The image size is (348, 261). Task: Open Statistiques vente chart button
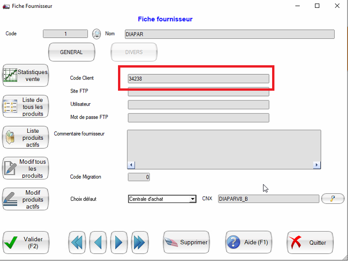point(25,75)
